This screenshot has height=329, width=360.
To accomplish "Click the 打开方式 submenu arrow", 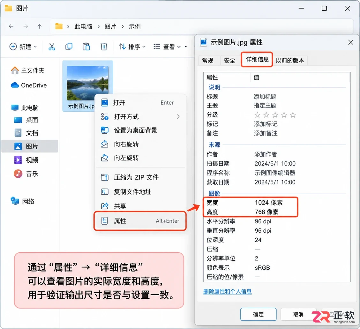I will coord(178,116).
